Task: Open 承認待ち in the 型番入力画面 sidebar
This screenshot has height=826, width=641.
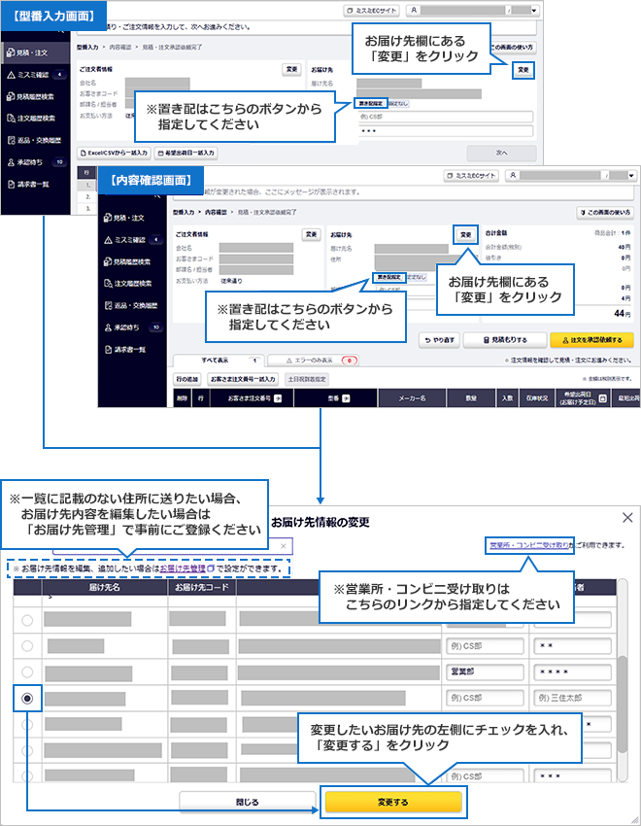Action: (x=35, y=162)
